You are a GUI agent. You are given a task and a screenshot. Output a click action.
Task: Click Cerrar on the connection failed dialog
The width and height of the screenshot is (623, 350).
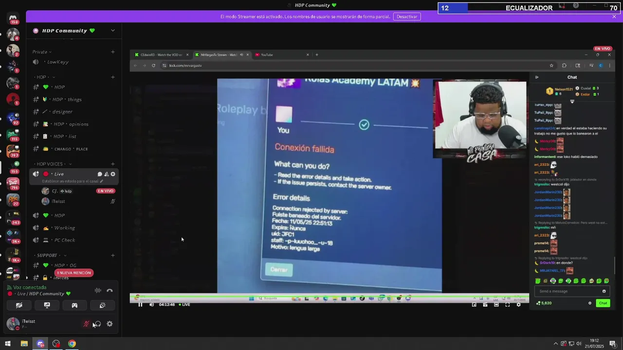pos(279,270)
